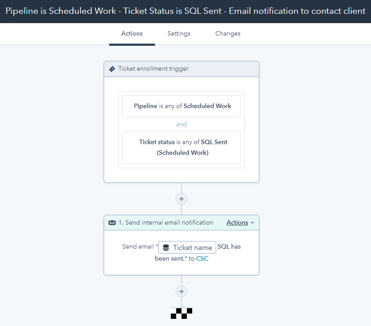Add action below the enrollment trigger
This screenshot has height=326, width=371.
point(181,198)
